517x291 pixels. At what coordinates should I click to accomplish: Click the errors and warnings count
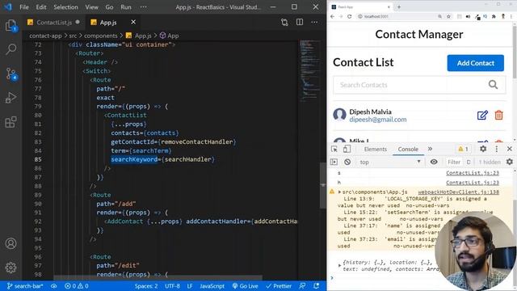[77, 286]
